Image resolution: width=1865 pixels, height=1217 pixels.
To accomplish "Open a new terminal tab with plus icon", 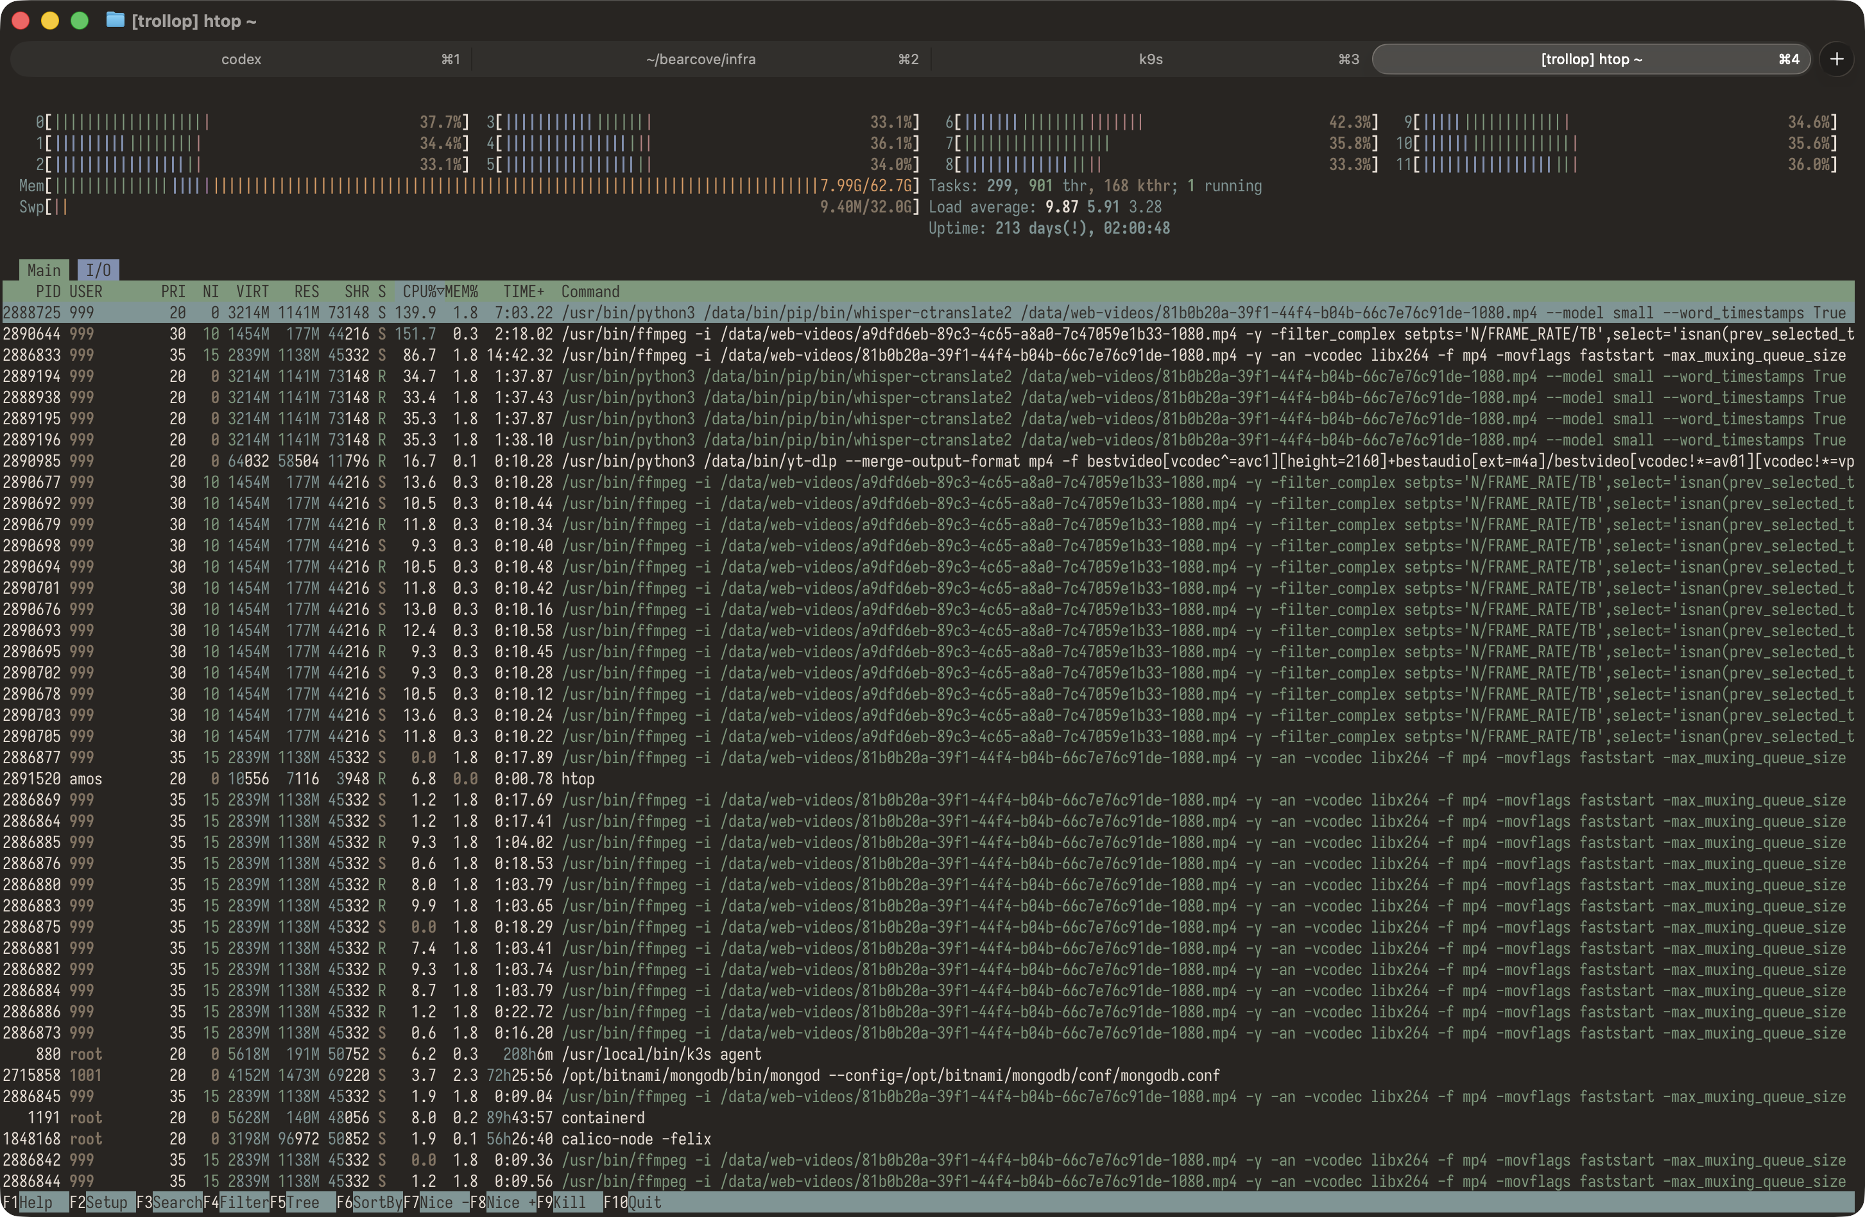I will coord(1837,59).
